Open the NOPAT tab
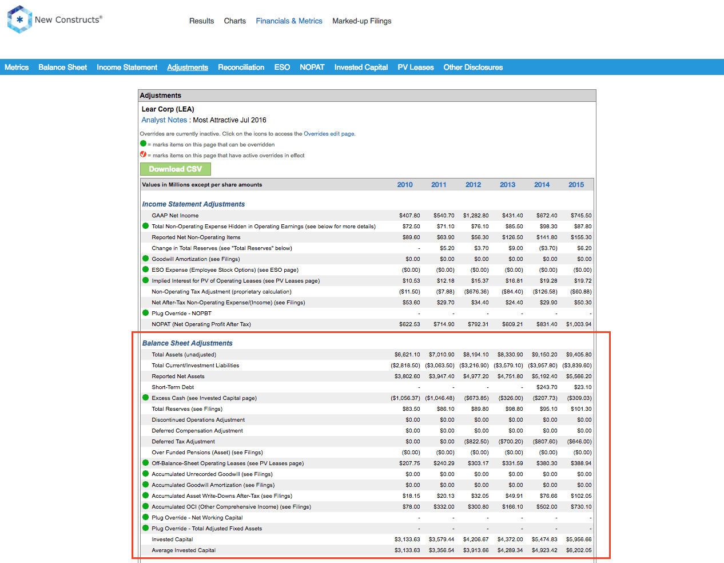 (312, 68)
